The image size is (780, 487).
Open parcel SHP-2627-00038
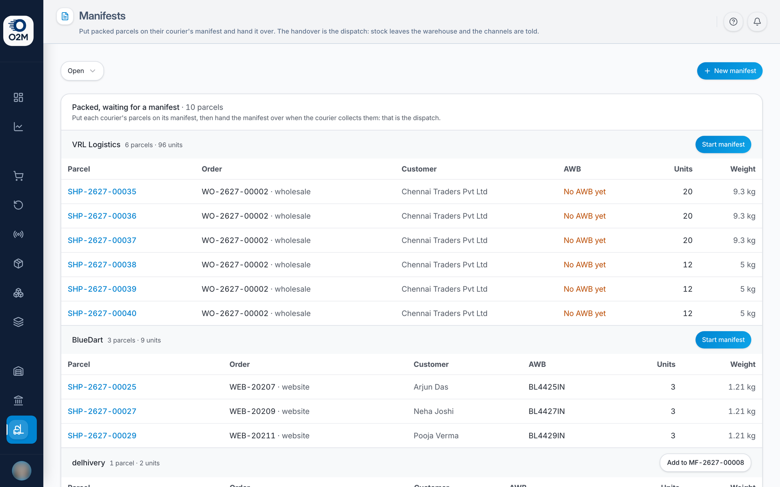click(x=102, y=265)
